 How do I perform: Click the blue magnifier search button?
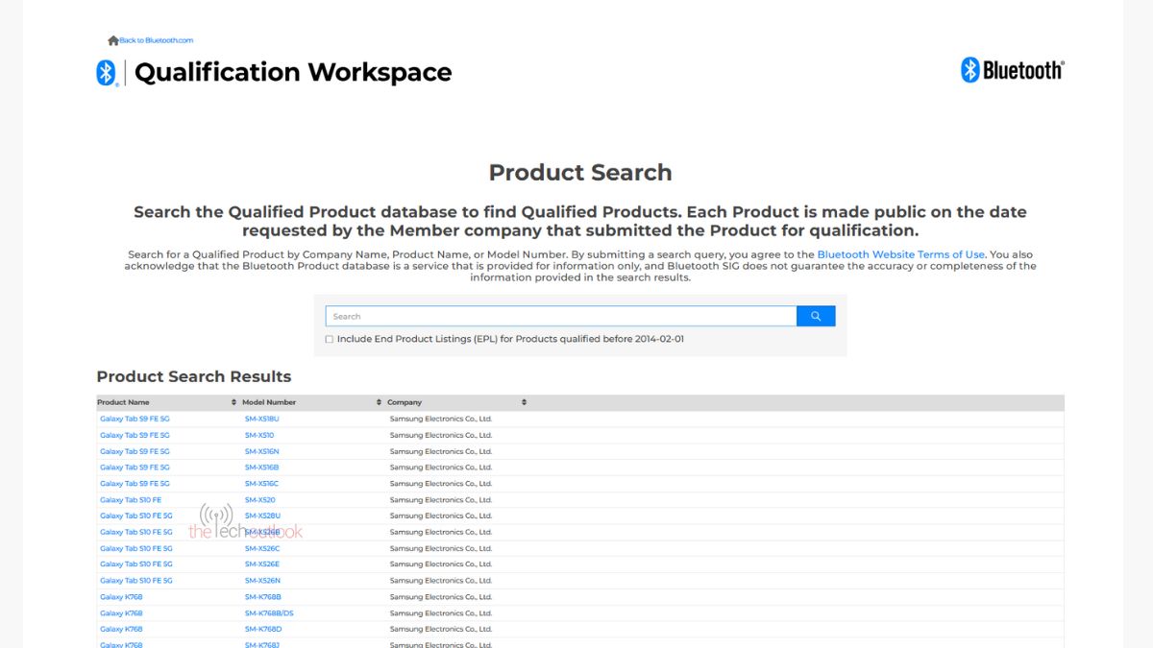[x=816, y=316]
